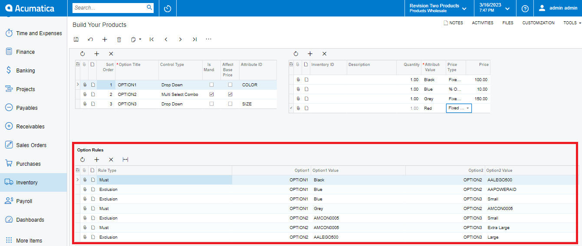The image size is (582, 246).
Task: Open the Finance workspace
Action: pyautogui.click(x=33, y=52)
